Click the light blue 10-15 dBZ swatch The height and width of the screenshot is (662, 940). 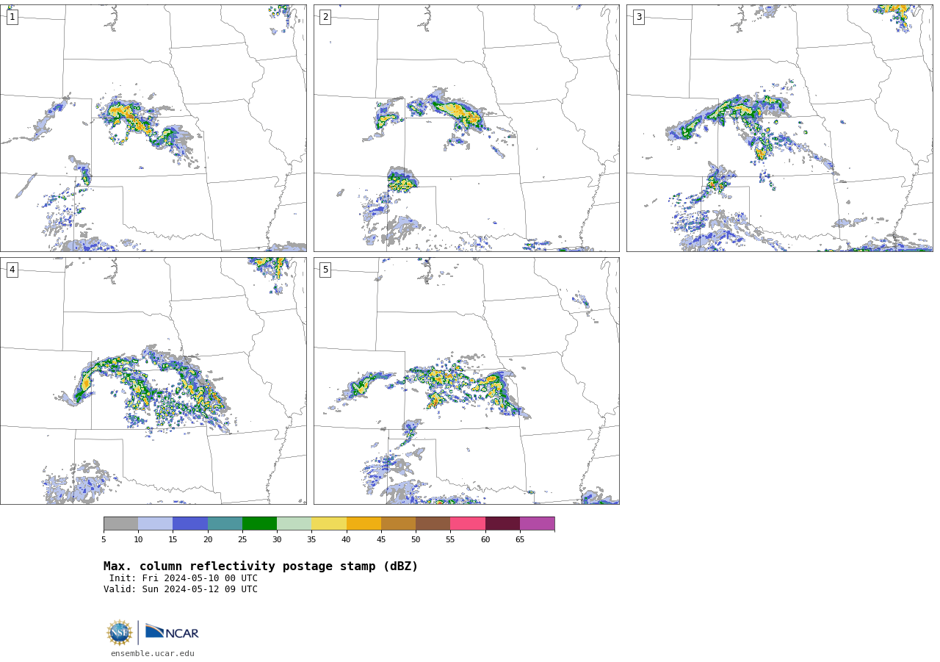click(155, 524)
